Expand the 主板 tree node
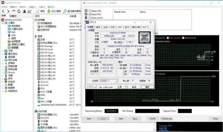This screenshot has width=223, height=132. pyautogui.click(x=2, y=51)
